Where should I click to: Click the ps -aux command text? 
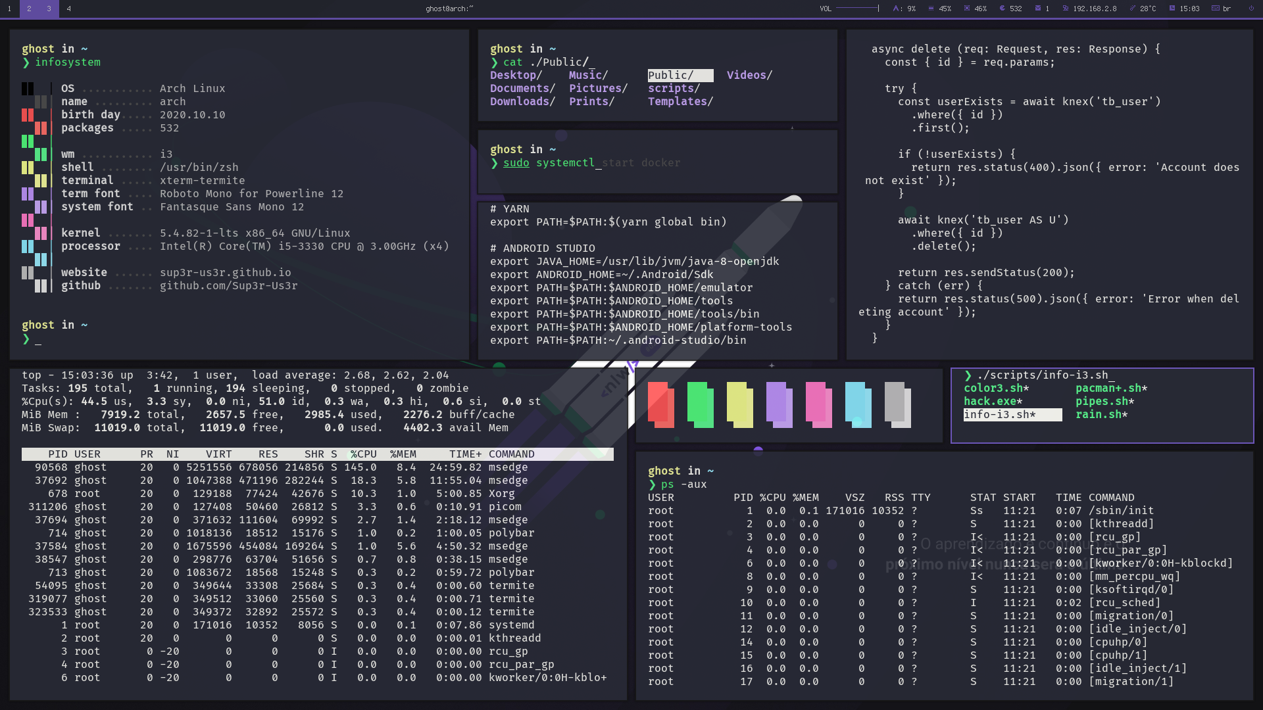pos(683,485)
